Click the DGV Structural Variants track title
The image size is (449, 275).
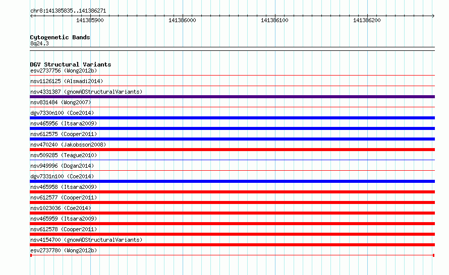point(71,64)
